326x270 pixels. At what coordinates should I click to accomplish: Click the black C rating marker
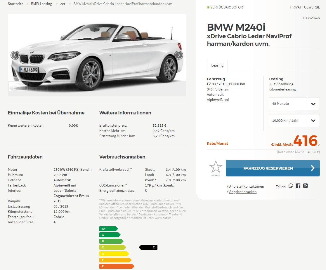[148, 247]
